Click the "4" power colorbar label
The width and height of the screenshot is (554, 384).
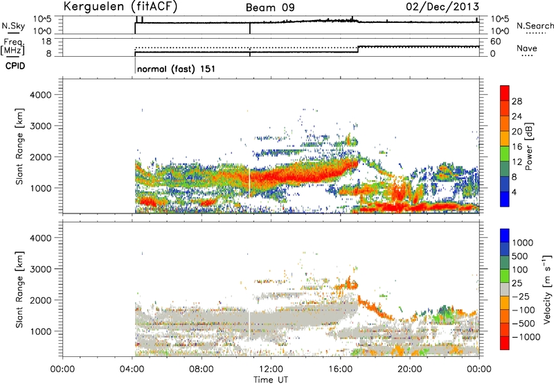click(514, 193)
